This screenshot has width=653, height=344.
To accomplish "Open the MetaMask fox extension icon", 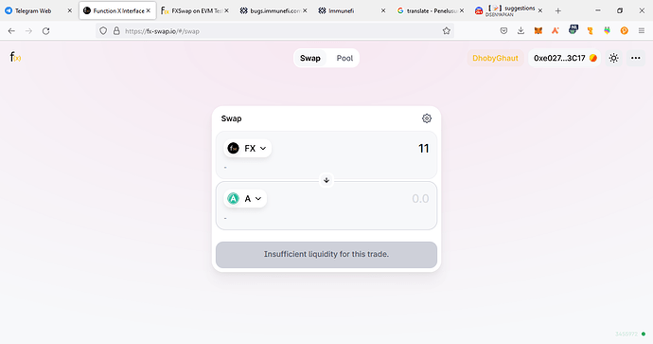I will coord(538,31).
